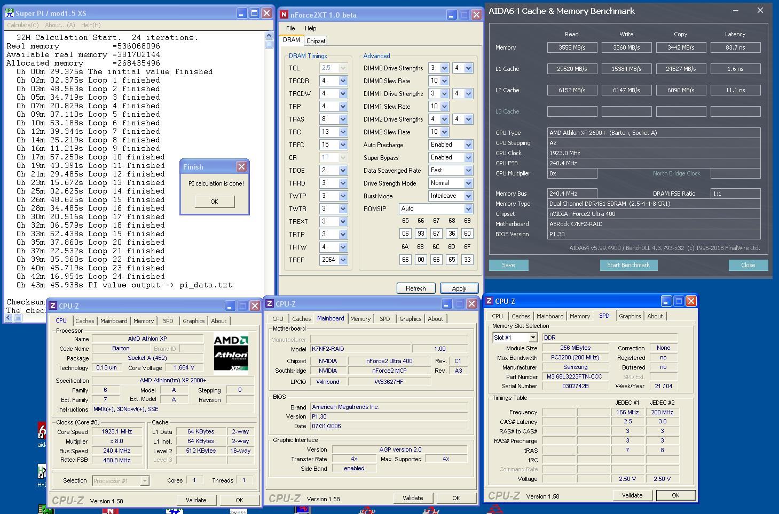This screenshot has width=779, height=514.
Task: Click the Save button in AIDA64
Action: tap(508, 265)
